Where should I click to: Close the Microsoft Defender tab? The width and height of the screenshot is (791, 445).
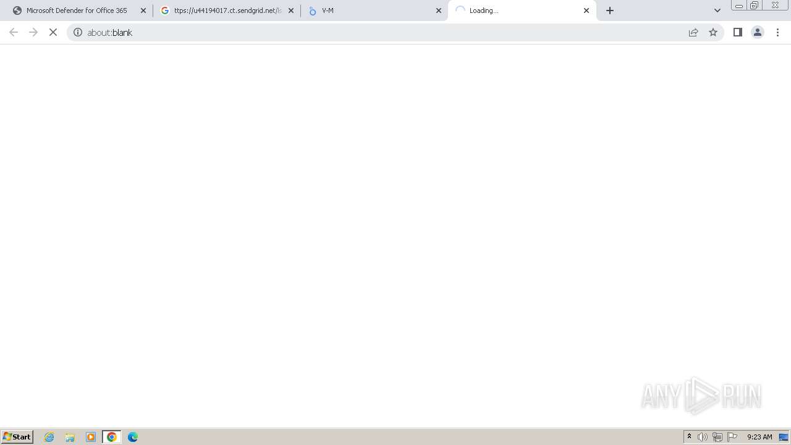point(143,11)
